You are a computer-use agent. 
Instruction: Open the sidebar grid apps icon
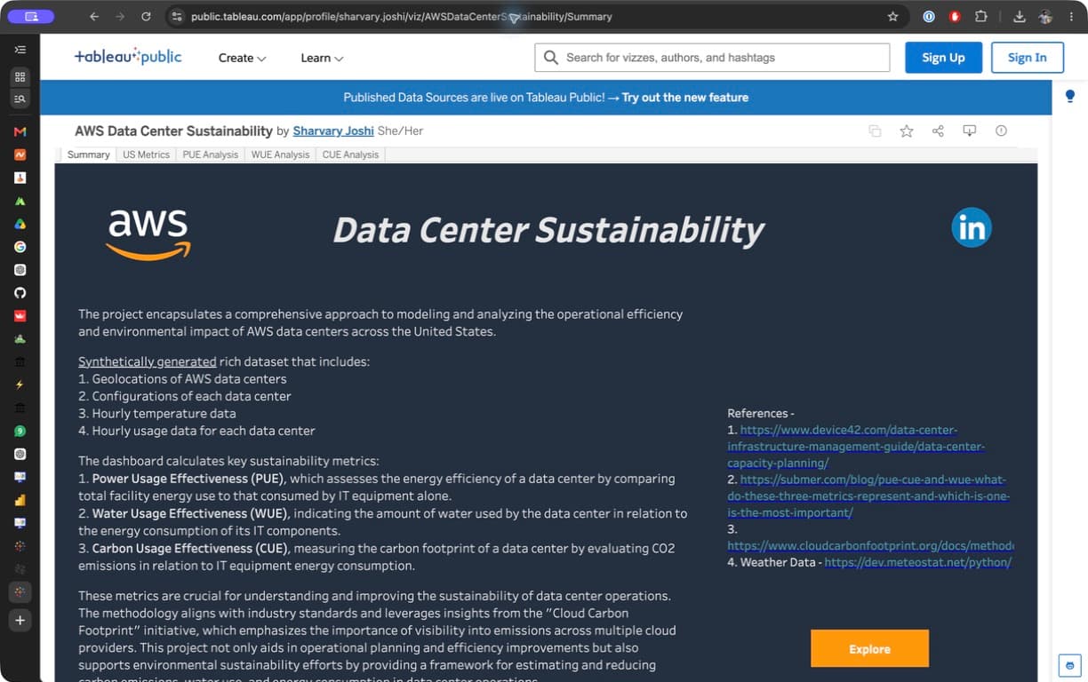click(x=20, y=76)
